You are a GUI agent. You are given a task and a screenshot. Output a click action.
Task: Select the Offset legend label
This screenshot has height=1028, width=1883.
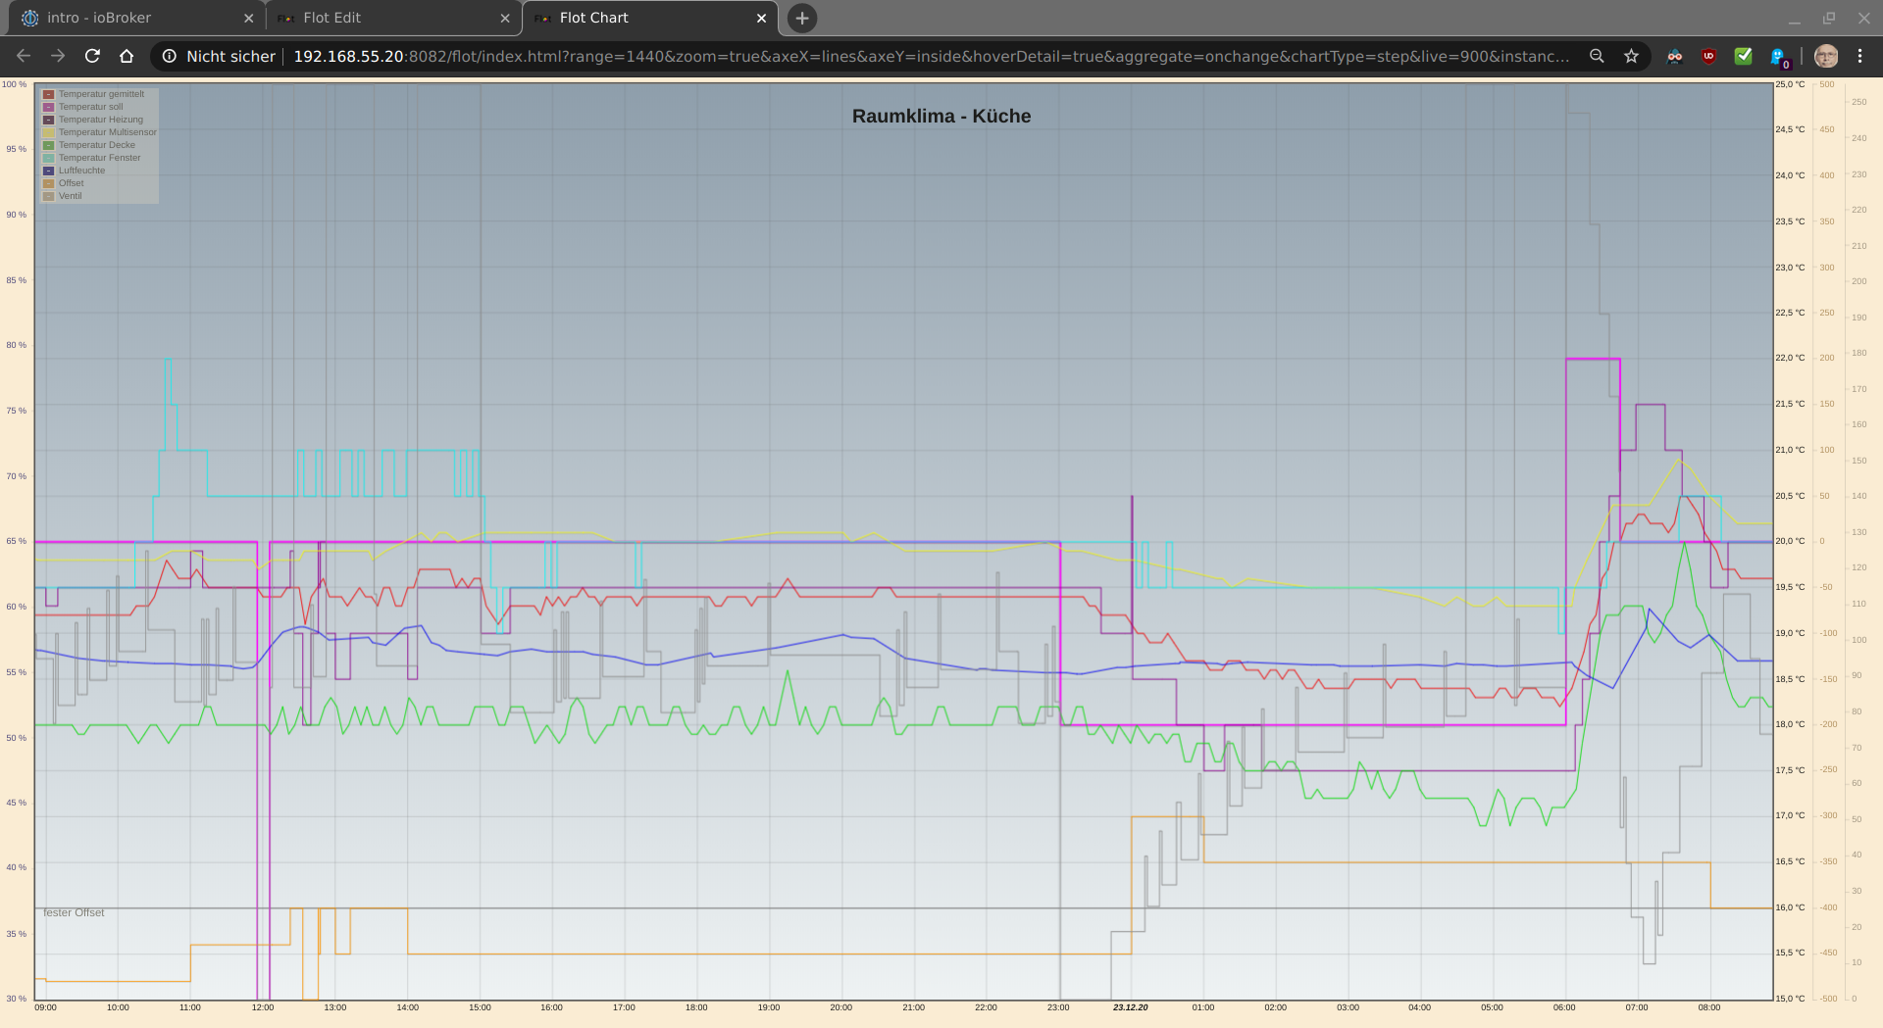point(71,183)
